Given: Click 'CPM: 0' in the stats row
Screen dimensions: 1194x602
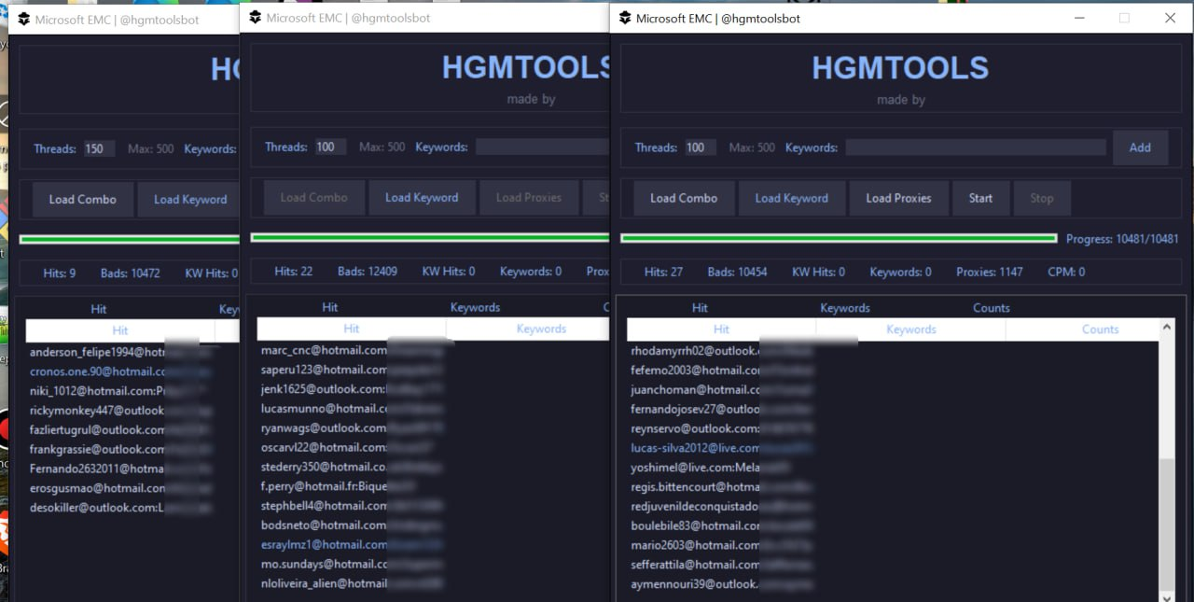Looking at the screenshot, I should pos(1066,272).
